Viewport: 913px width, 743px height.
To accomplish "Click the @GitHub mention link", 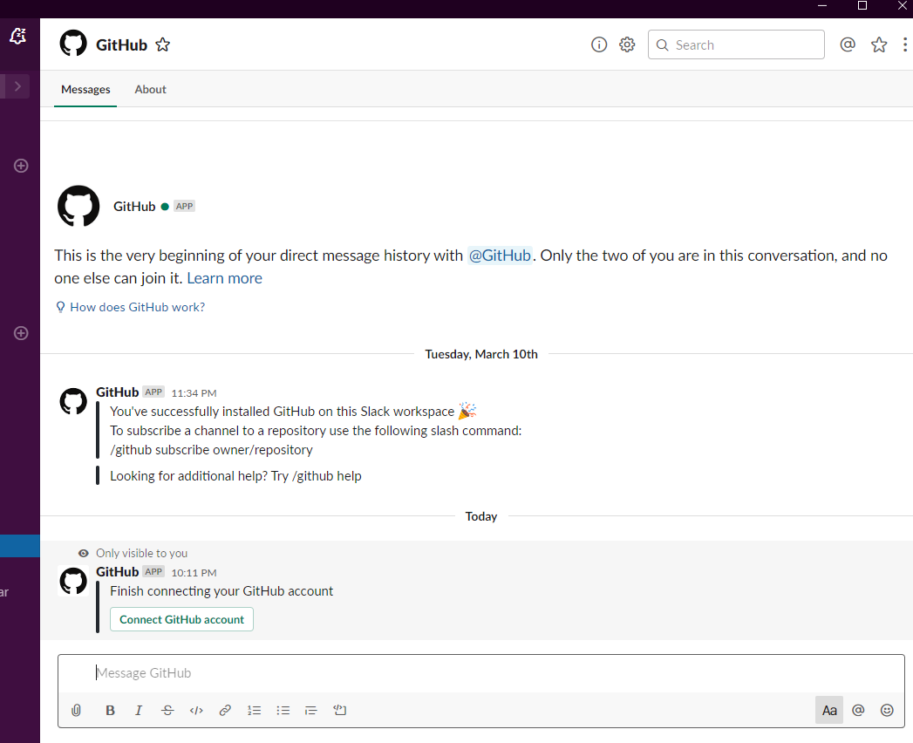I will (500, 256).
